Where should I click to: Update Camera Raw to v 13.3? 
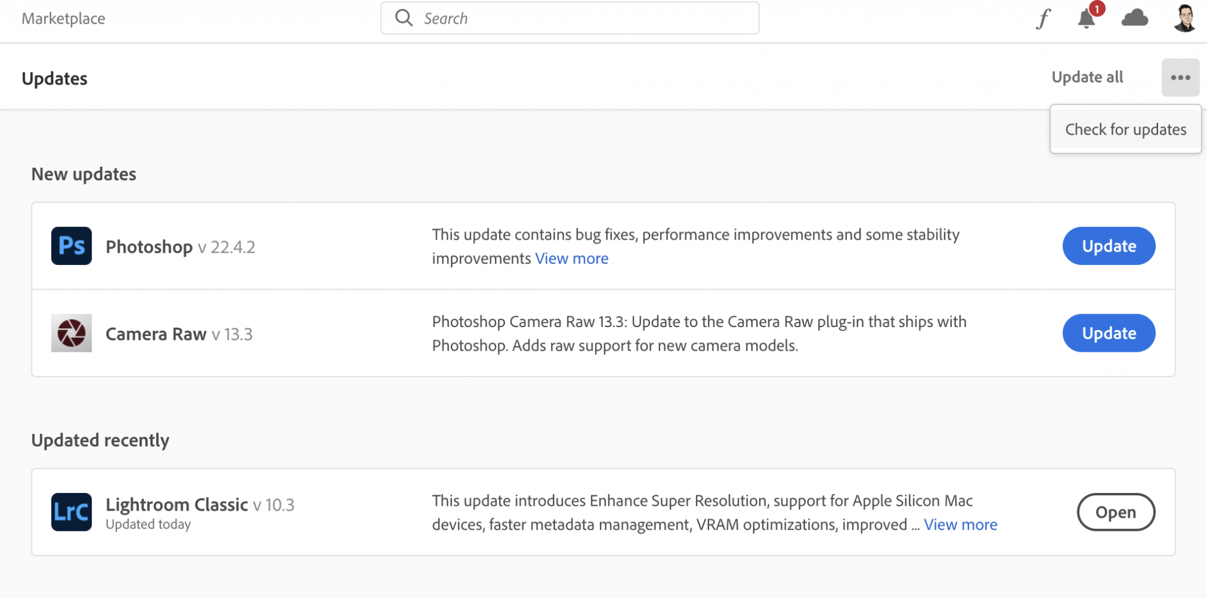pyautogui.click(x=1109, y=333)
